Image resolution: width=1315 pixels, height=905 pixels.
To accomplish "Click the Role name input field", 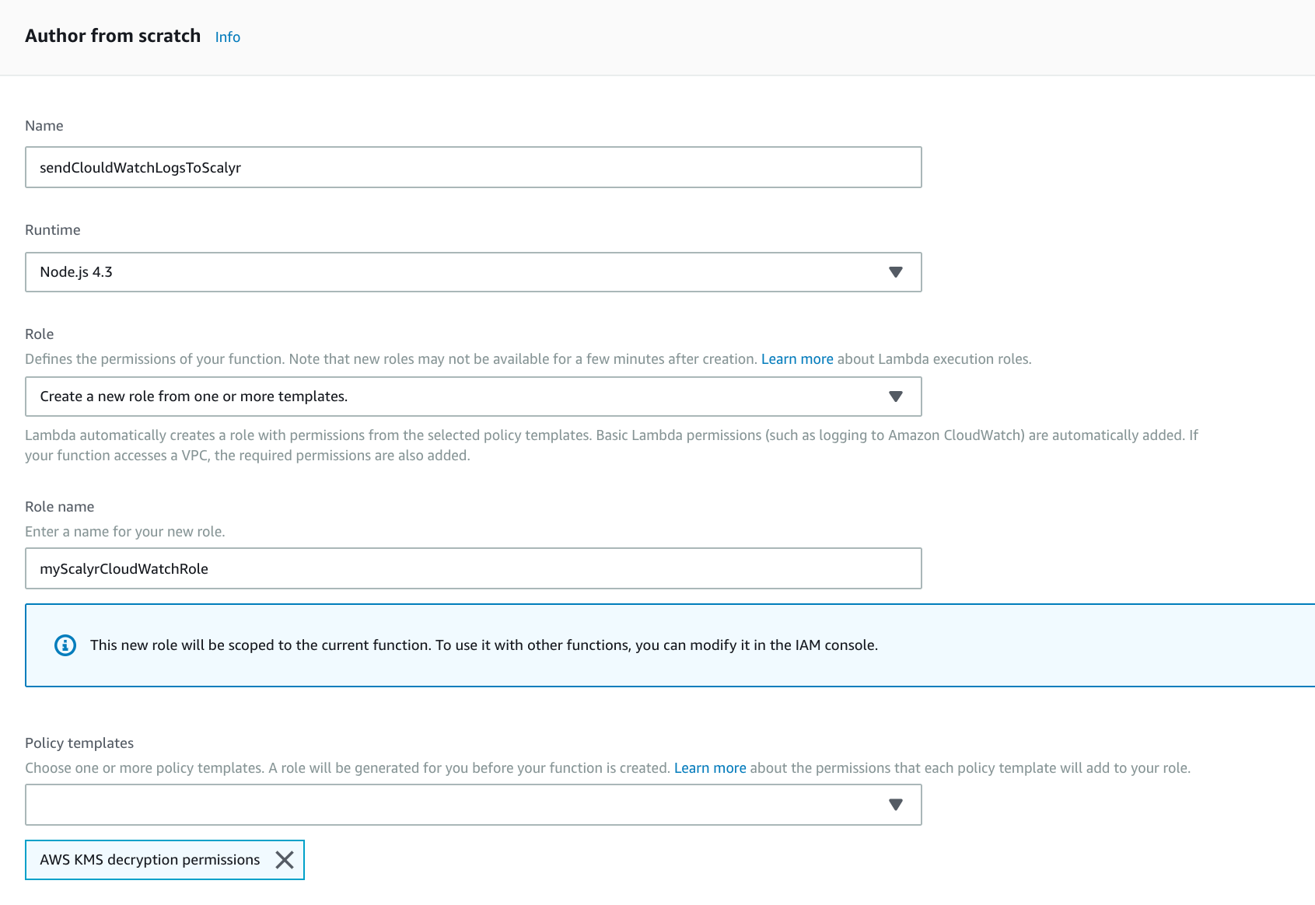I will coord(473,568).
